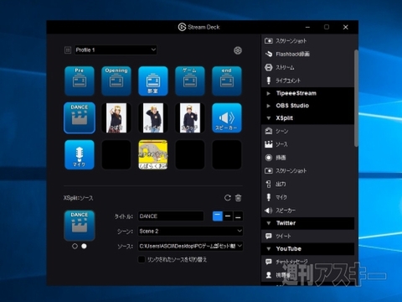Set title alignment to middle

point(228,216)
